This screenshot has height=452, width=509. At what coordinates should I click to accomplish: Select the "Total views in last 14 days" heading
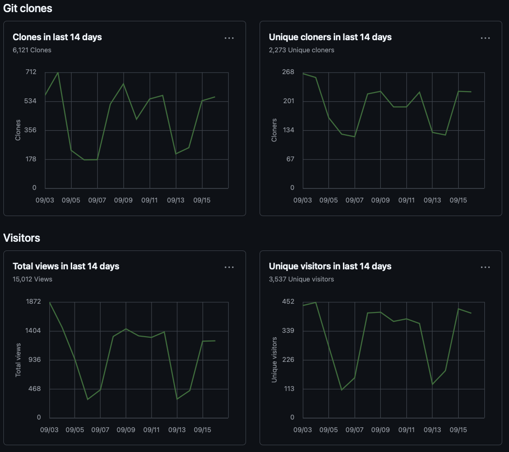coord(66,266)
